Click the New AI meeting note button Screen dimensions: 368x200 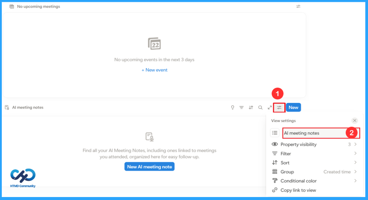149,167
